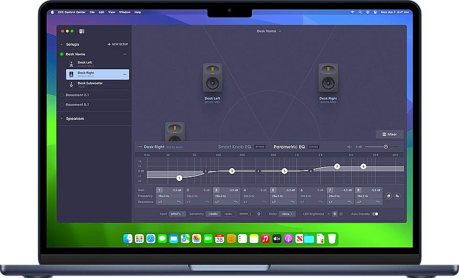Click the band 1 filter shape icon
Viewport: 459px width, 278px height.
(x=179, y=202)
